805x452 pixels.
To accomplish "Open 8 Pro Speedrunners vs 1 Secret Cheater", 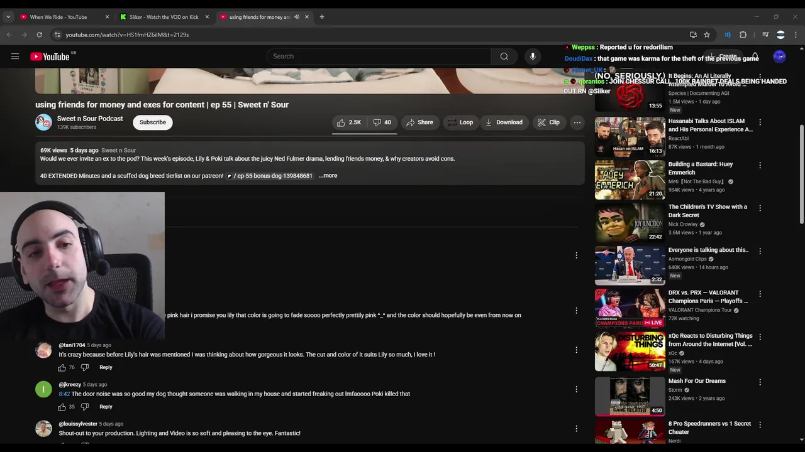I will tap(709, 428).
